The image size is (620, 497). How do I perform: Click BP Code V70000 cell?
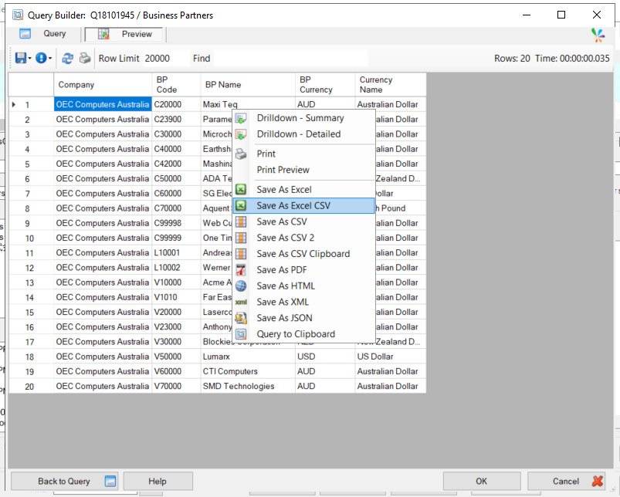point(176,387)
